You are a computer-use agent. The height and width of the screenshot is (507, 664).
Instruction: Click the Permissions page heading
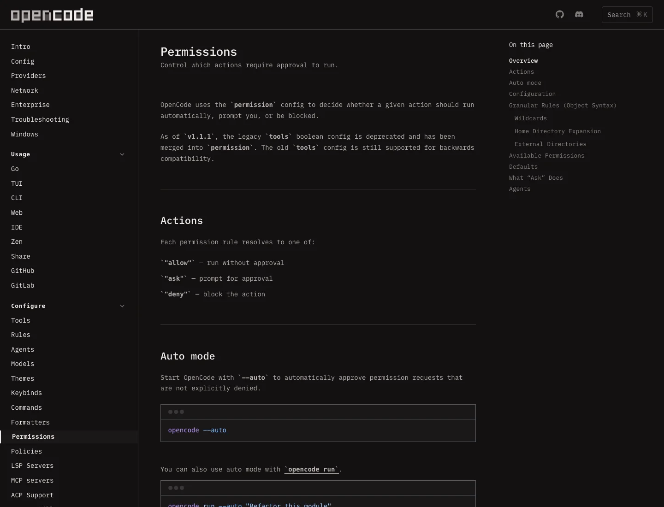(x=199, y=52)
